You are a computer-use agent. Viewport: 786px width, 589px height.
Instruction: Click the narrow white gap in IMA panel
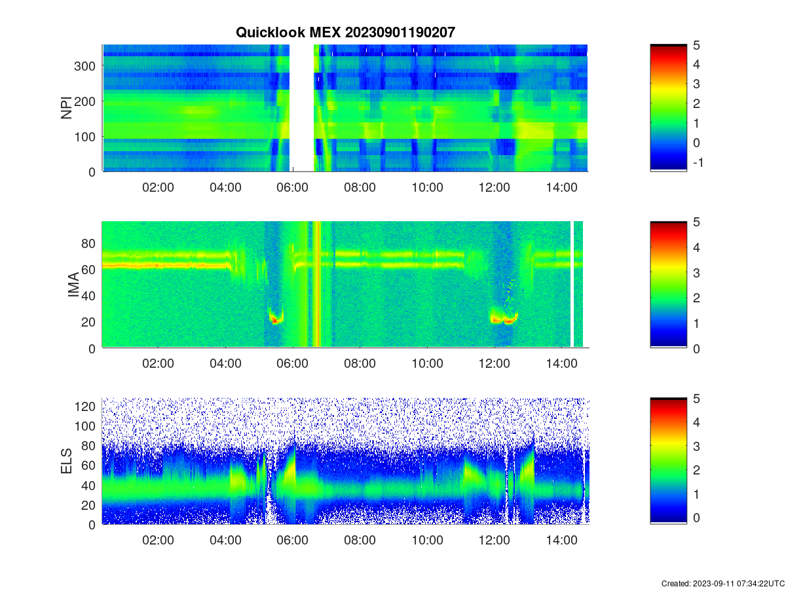pyautogui.click(x=572, y=284)
